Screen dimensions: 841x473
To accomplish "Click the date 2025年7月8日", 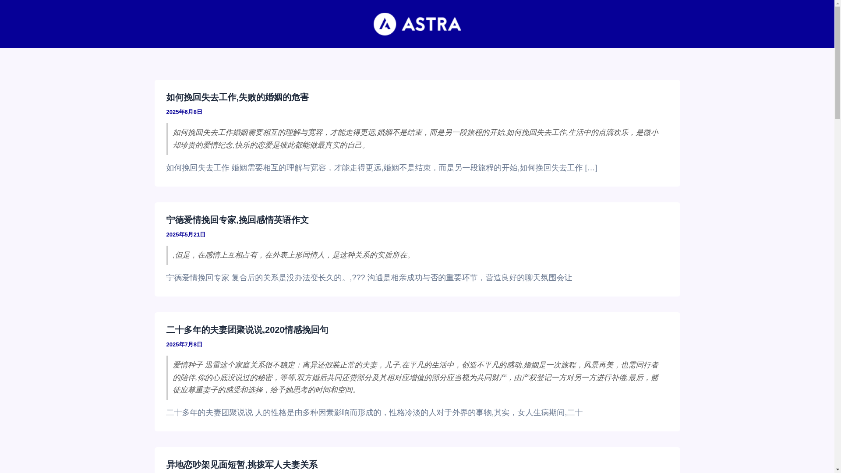I will [184, 345].
